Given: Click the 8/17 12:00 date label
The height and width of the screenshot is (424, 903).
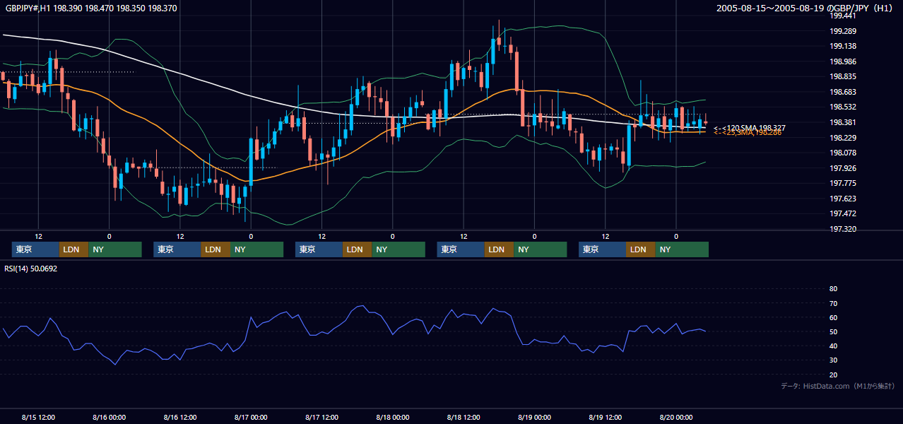Looking at the screenshot, I should tap(322, 417).
